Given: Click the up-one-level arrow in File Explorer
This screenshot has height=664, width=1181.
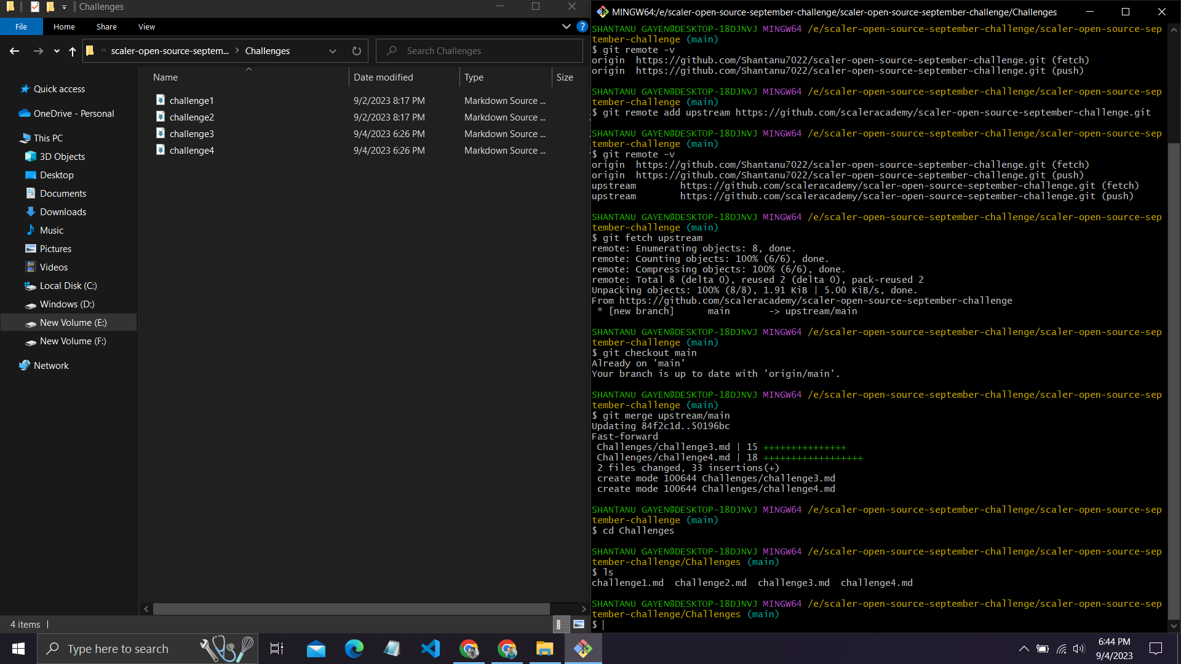Looking at the screenshot, I should click(72, 51).
